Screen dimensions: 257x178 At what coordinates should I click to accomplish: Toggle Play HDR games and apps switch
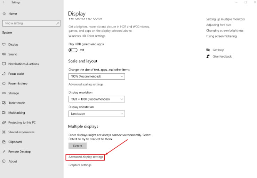pyautogui.click(x=73, y=50)
